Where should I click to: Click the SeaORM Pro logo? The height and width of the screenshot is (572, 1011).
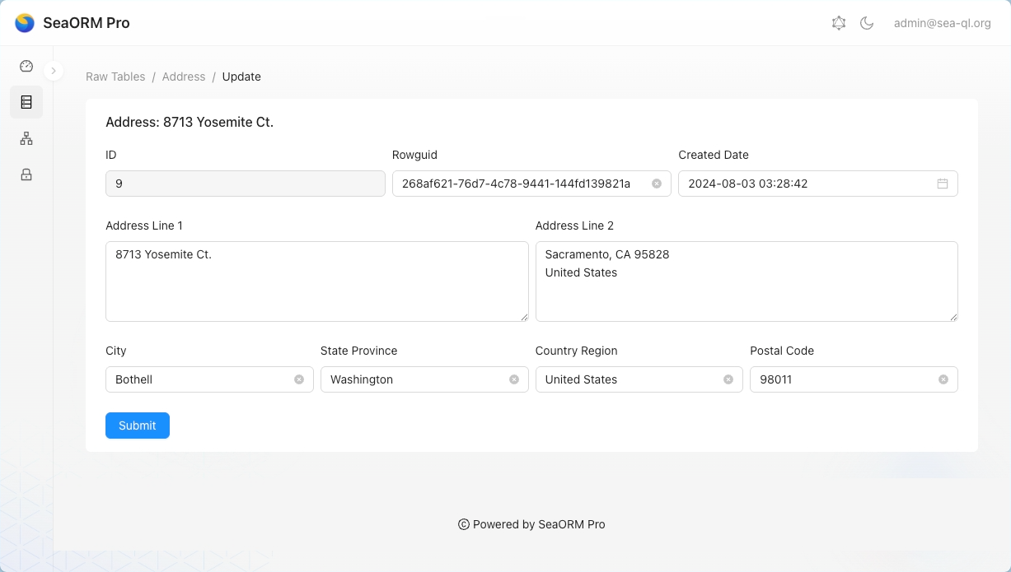coord(25,23)
